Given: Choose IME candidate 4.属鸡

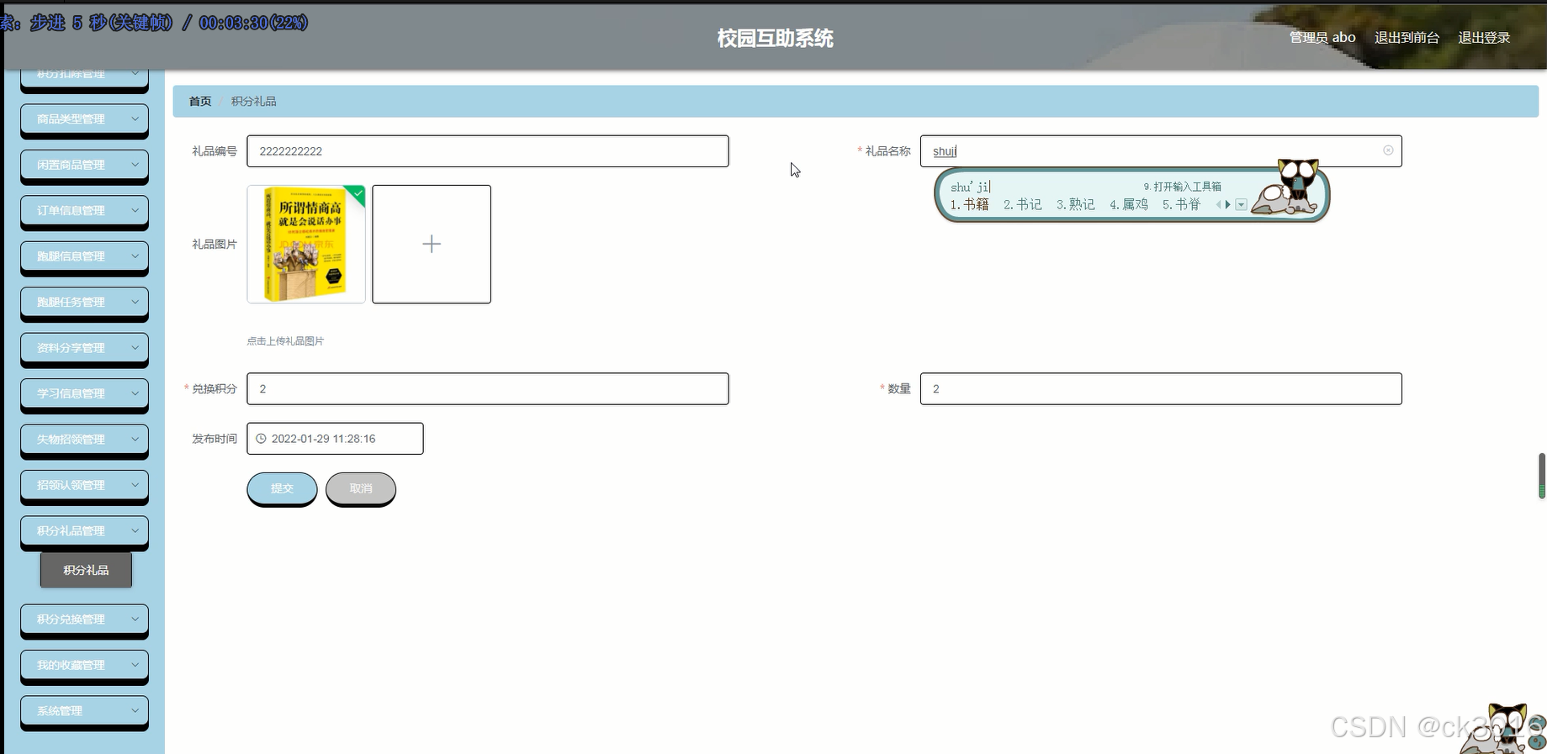Looking at the screenshot, I should (x=1128, y=204).
